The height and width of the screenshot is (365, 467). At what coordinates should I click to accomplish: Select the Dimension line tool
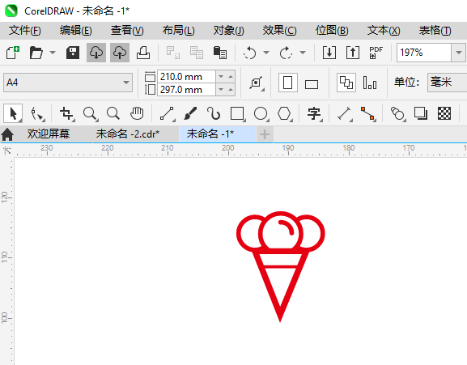pyautogui.click(x=344, y=113)
